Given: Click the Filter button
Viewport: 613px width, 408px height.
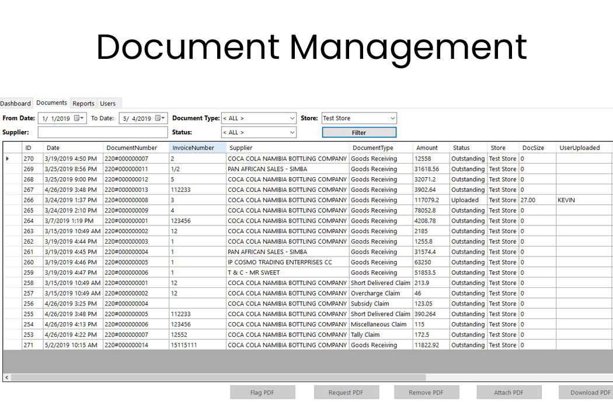Looking at the screenshot, I should pos(358,132).
